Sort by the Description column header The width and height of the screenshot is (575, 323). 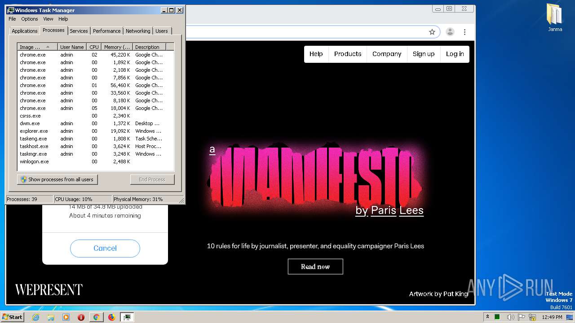point(149,47)
